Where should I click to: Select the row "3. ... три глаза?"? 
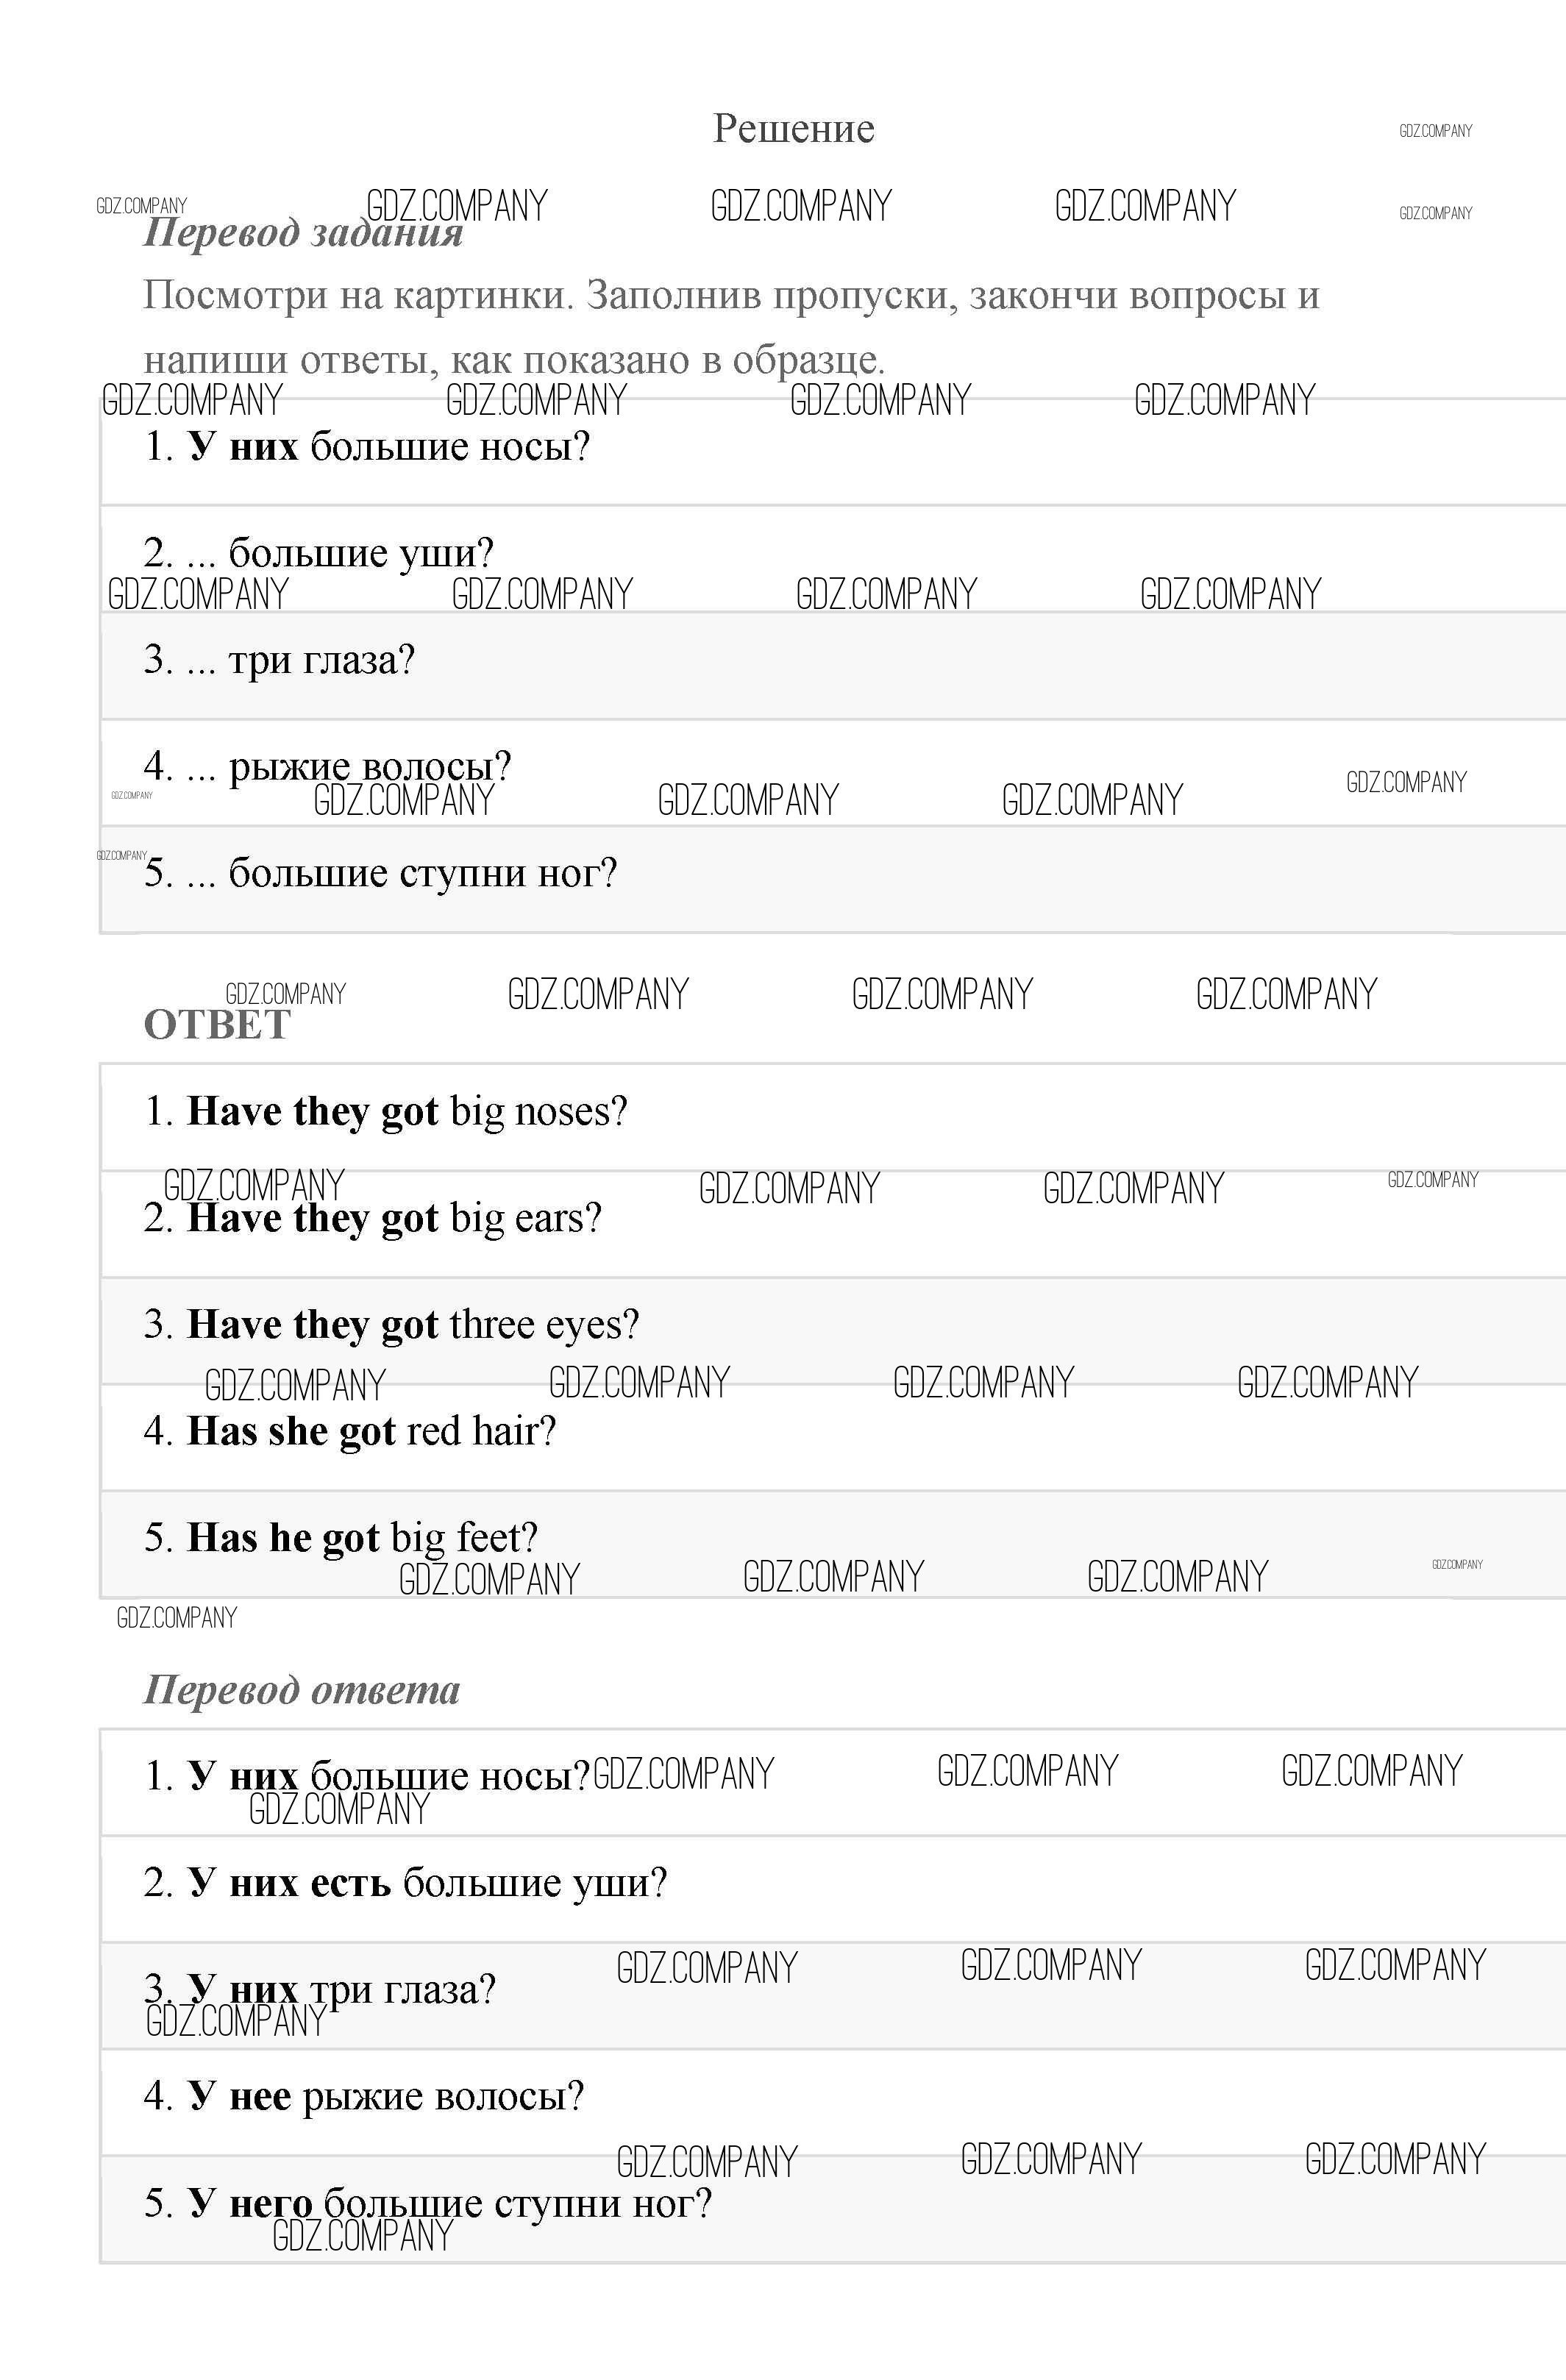[x=279, y=660]
